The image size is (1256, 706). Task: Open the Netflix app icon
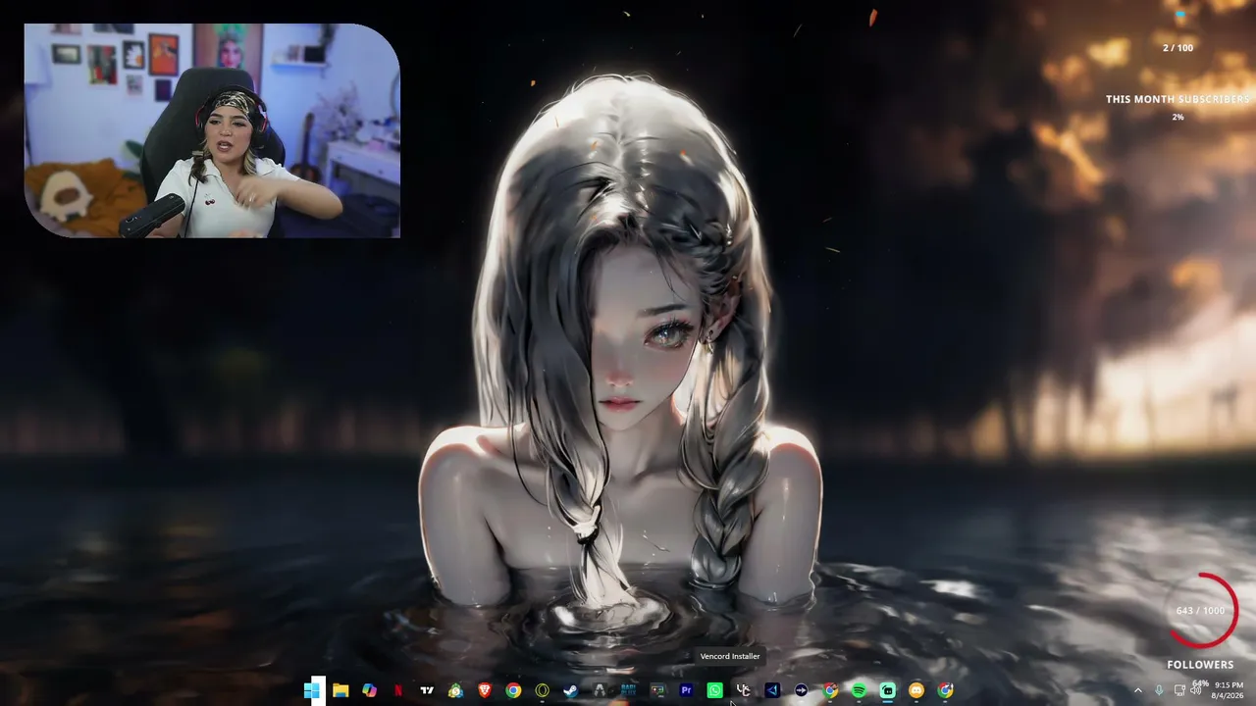point(398,690)
